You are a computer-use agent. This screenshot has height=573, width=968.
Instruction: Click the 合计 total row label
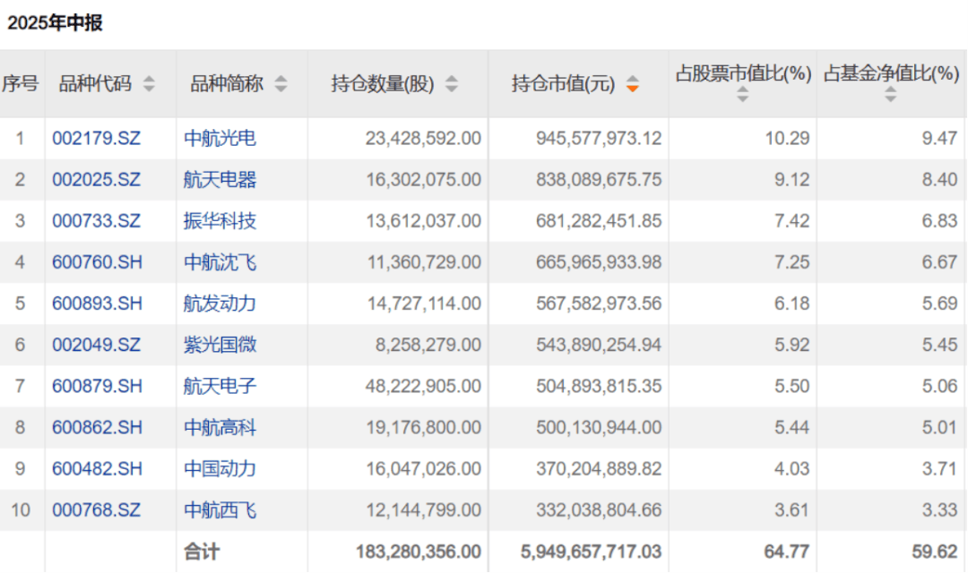(x=202, y=552)
